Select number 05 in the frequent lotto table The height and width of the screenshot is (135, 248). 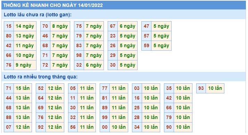pos(73,88)
